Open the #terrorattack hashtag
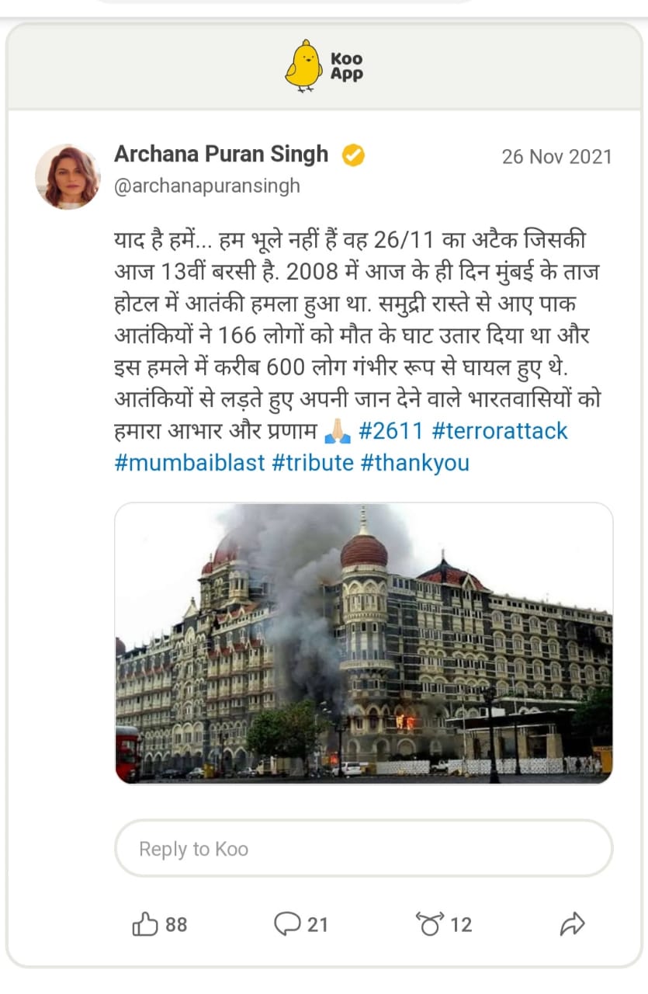The height and width of the screenshot is (994, 648). [x=500, y=430]
